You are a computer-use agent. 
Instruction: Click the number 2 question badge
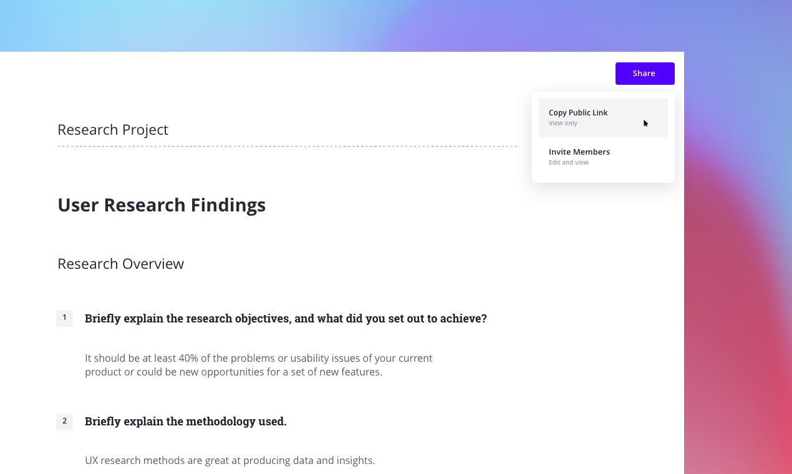[64, 421]
